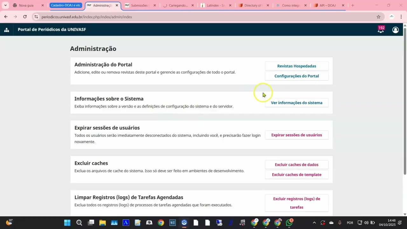Switch to the Submissões tab
Viewport: 407px width, 229px height.
[x=140, y=5]
